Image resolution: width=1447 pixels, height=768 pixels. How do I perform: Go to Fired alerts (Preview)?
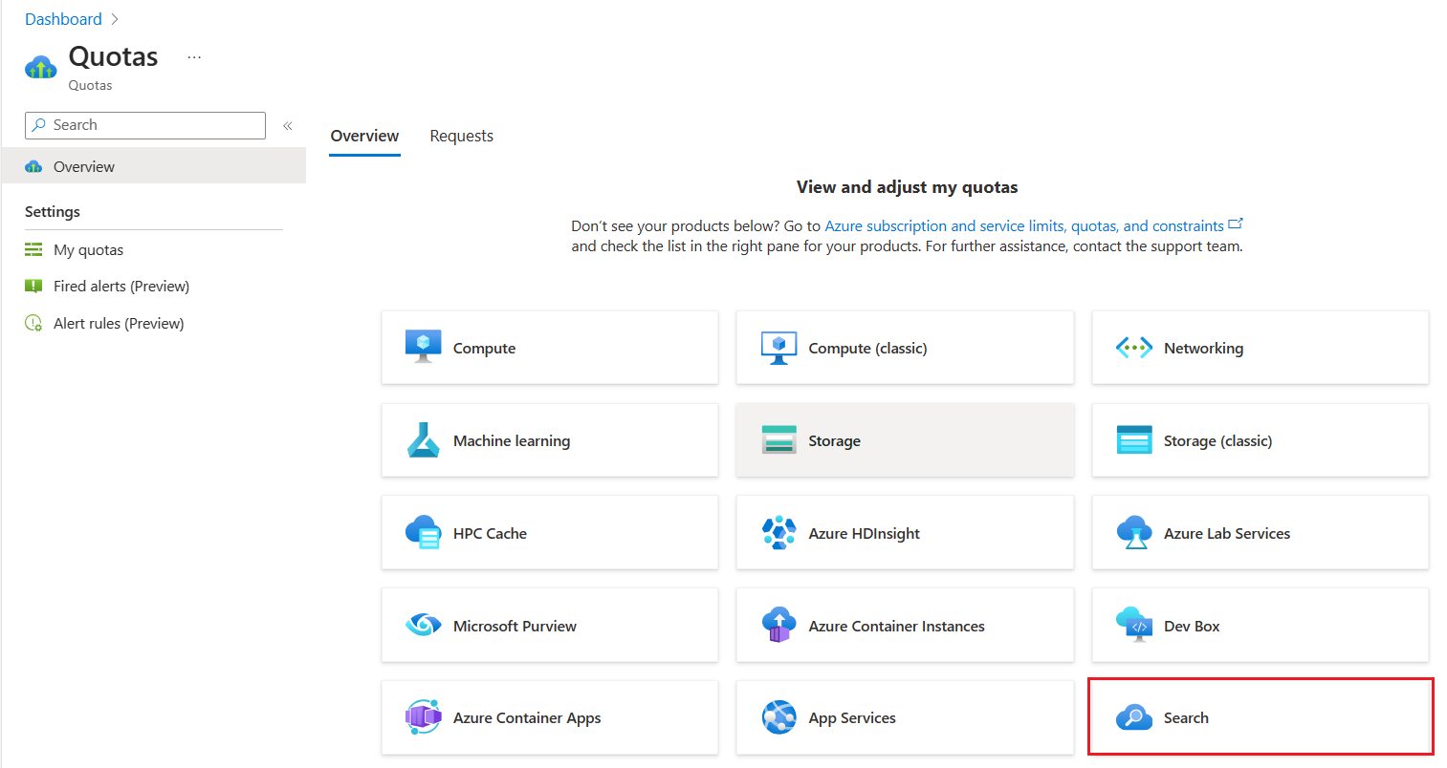(121, 286)
